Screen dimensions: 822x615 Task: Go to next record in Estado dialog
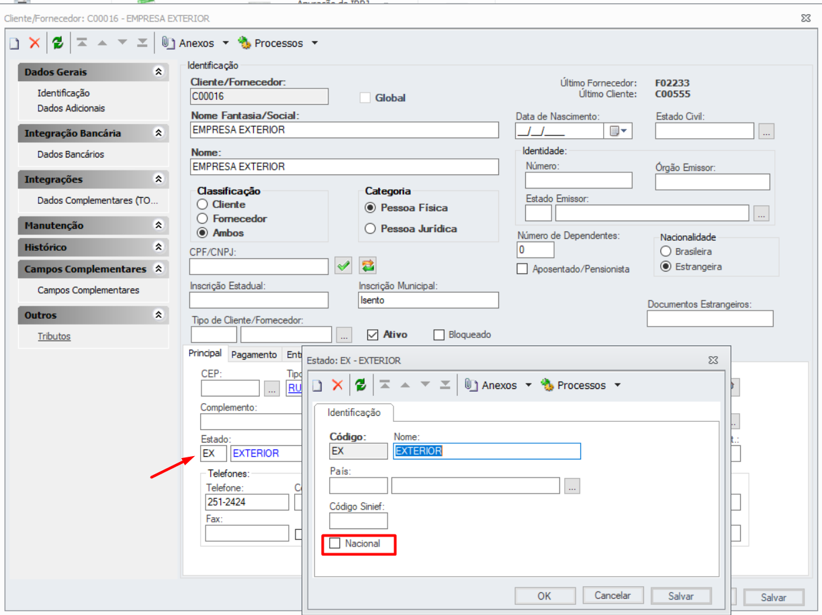(425, 385)
